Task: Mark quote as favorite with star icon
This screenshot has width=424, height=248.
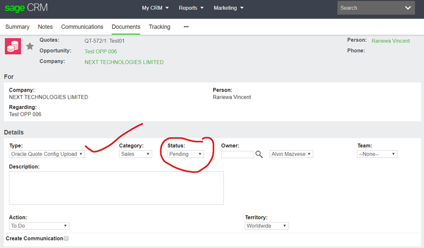Action: click(x=30, y=46)
